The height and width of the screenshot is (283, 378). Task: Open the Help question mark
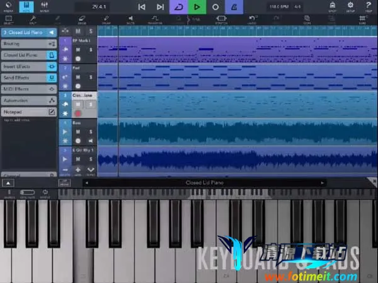(368, 6)
